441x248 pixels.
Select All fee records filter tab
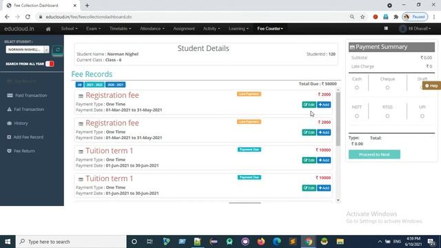[79, 85]
